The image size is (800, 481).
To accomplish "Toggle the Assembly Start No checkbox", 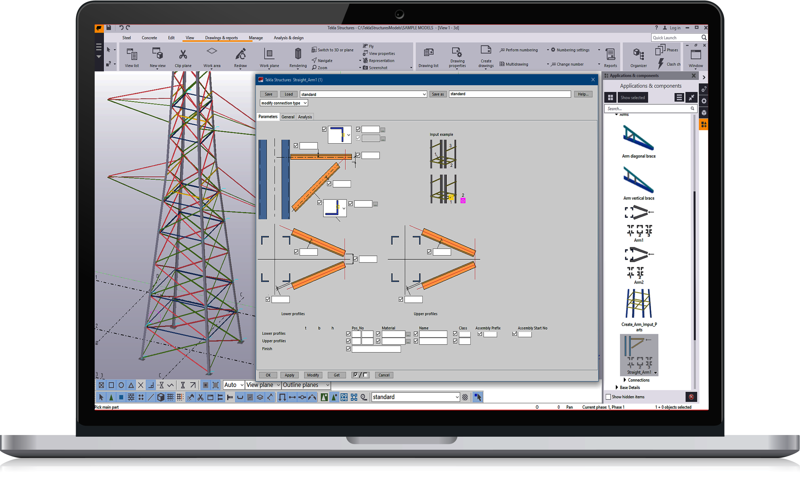I will (x=514, y=334).
